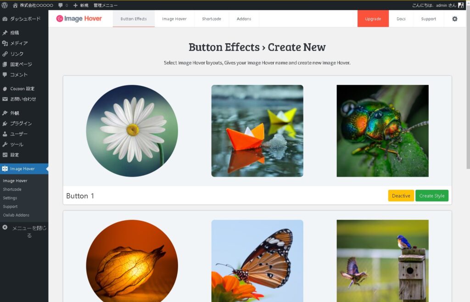Open the Addons tab
470x302 pixels.
tap(244, 19)
